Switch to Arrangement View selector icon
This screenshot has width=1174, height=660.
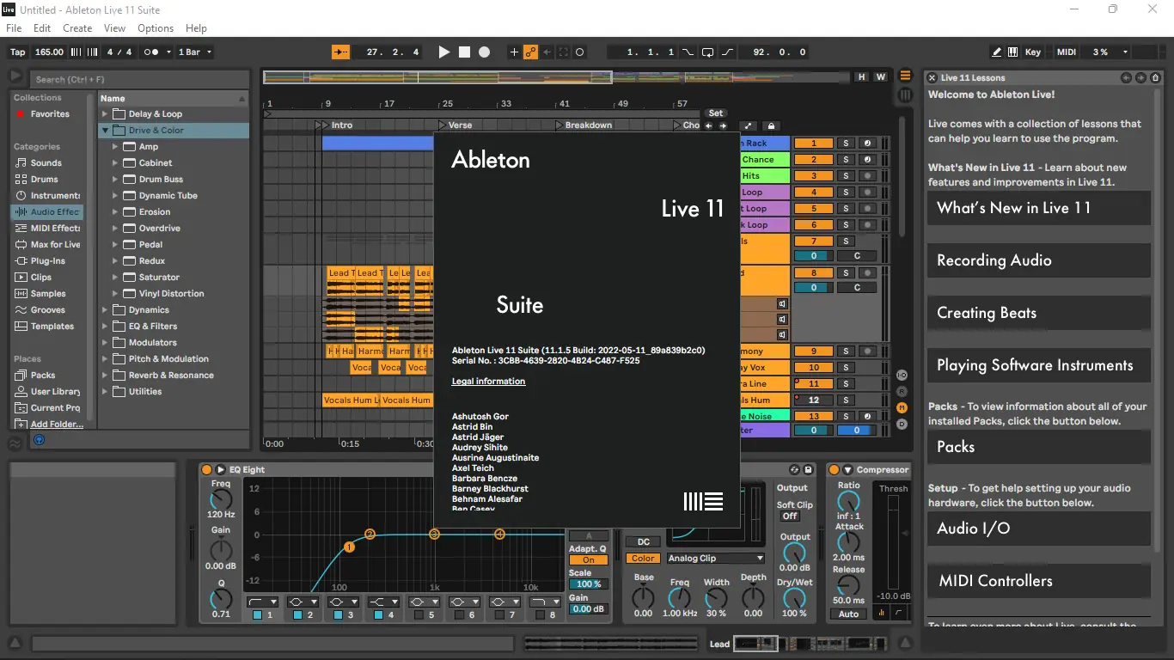coord(905,76)
